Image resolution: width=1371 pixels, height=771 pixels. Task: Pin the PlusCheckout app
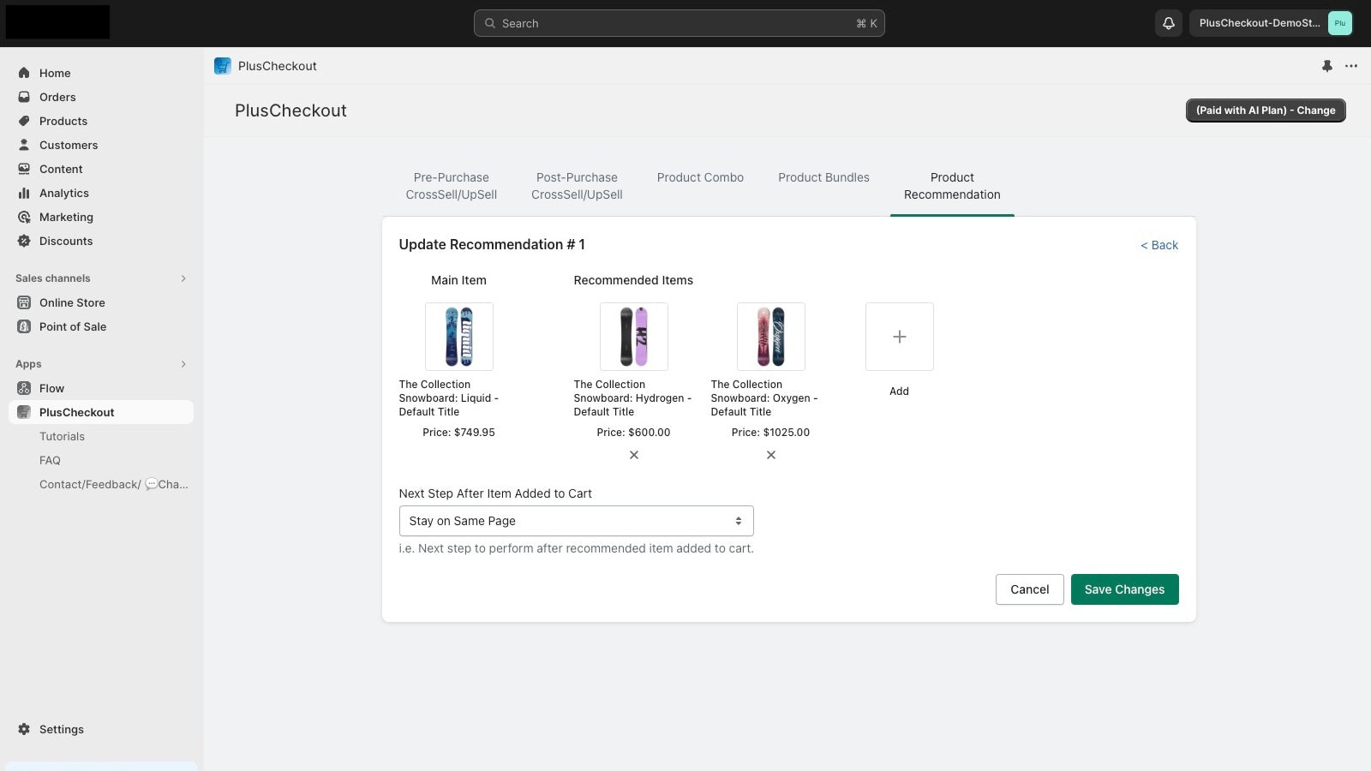pyautogui.click(x=1327, y=66)
